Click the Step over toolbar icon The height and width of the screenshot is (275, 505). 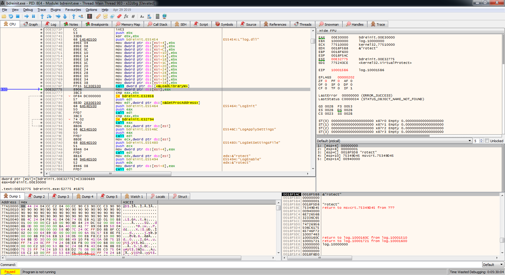(49, 16)
